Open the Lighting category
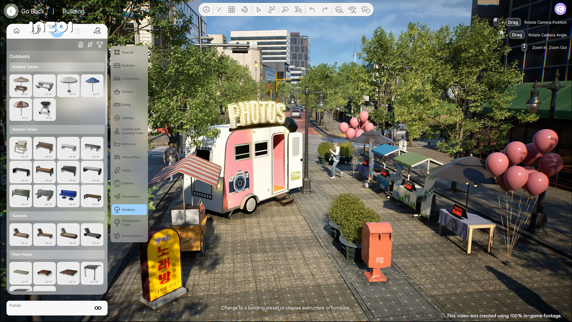 (x=128, y=118)
